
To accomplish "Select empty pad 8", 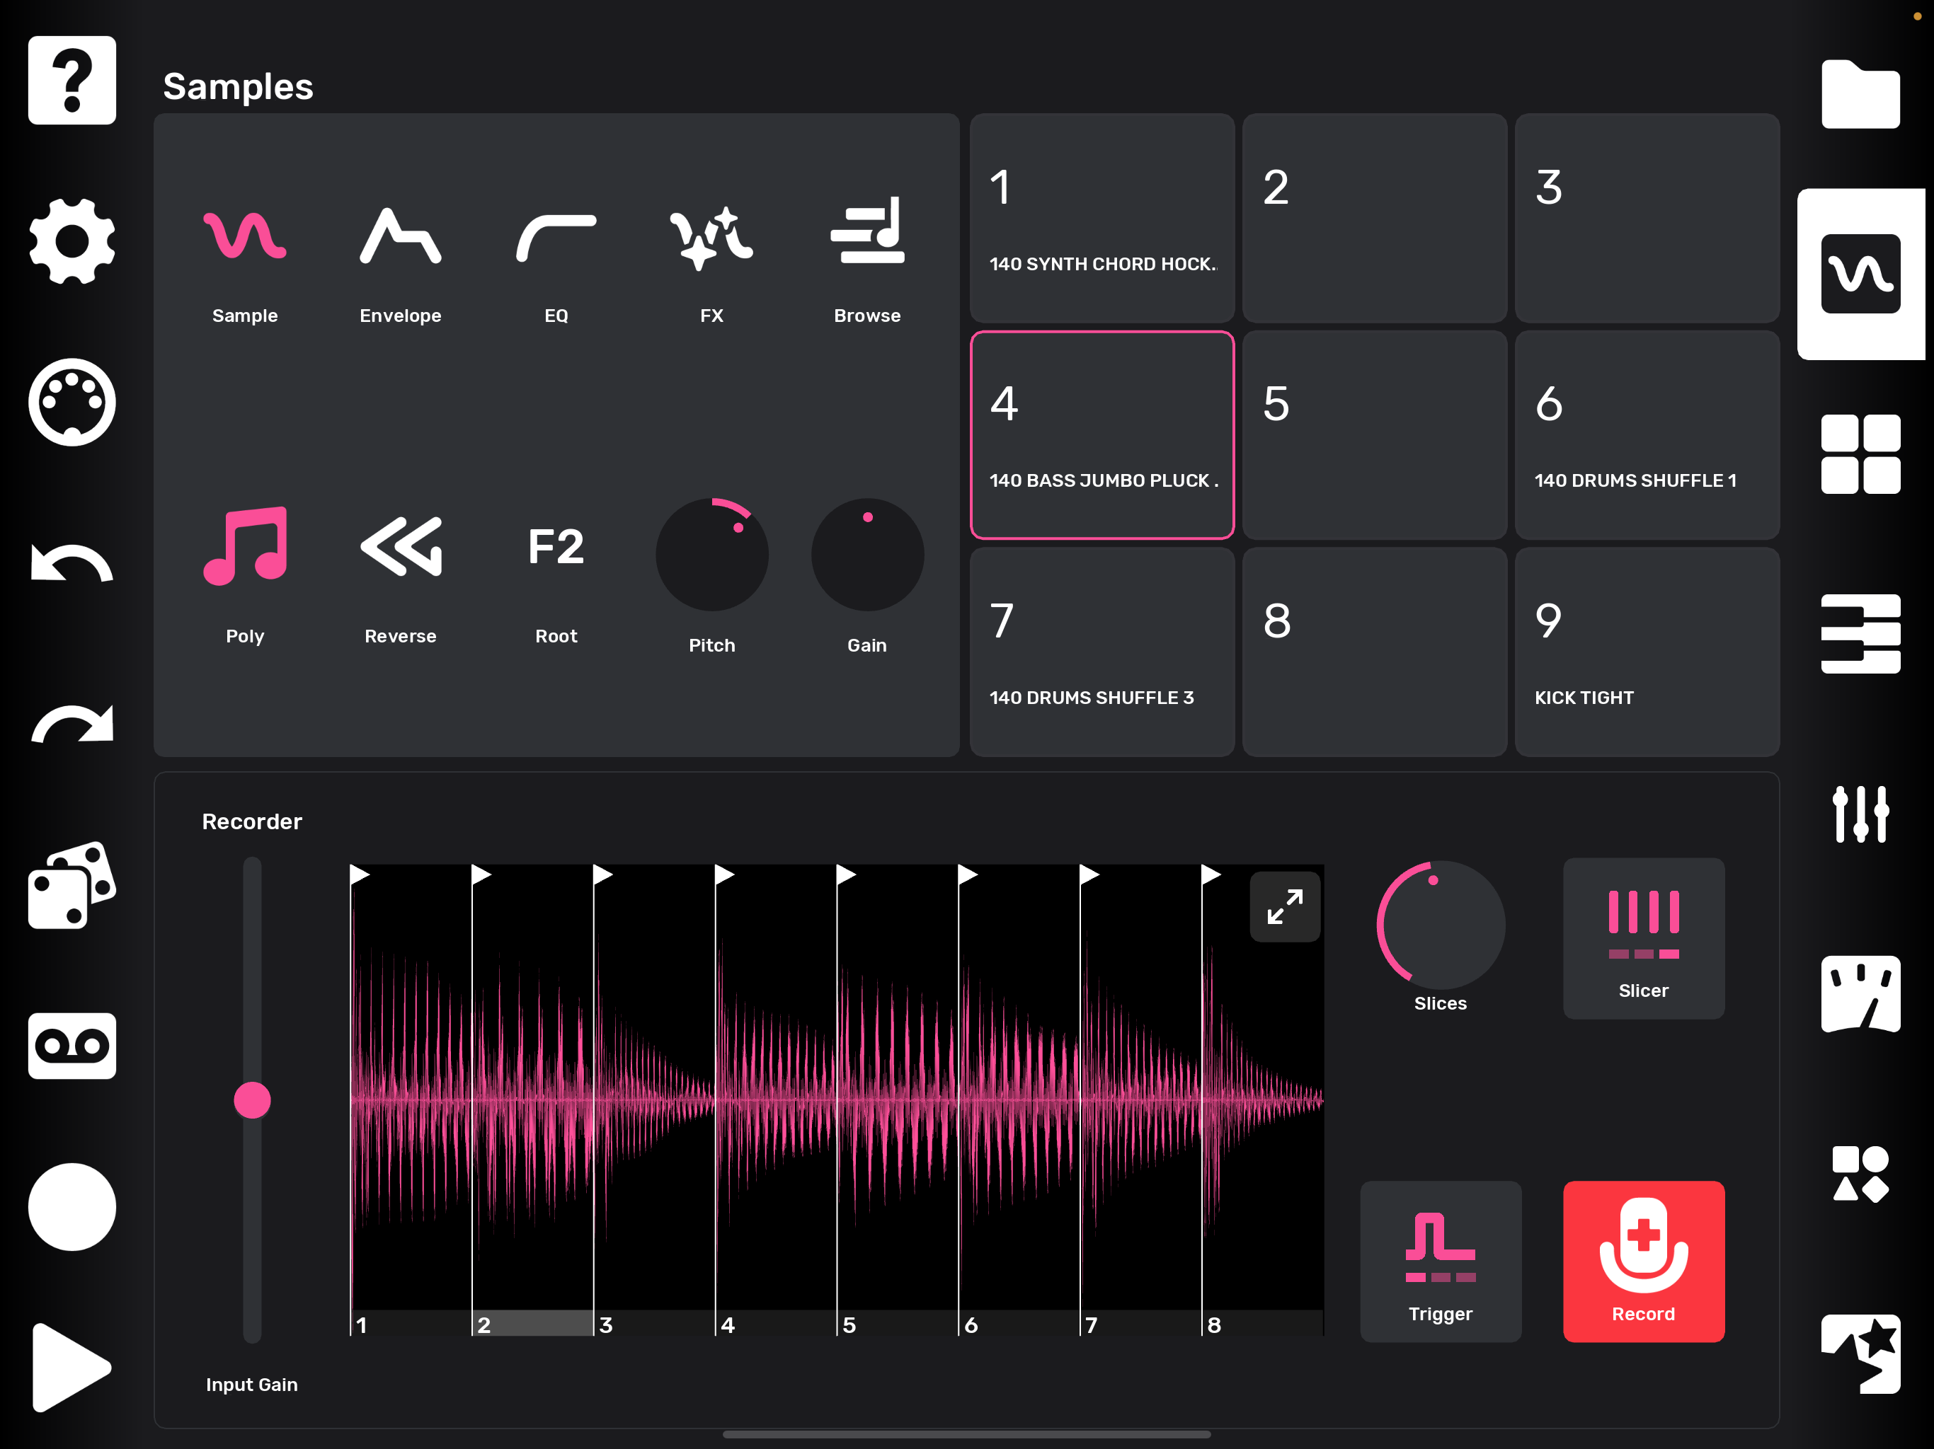I will (x=1375, y=652).
